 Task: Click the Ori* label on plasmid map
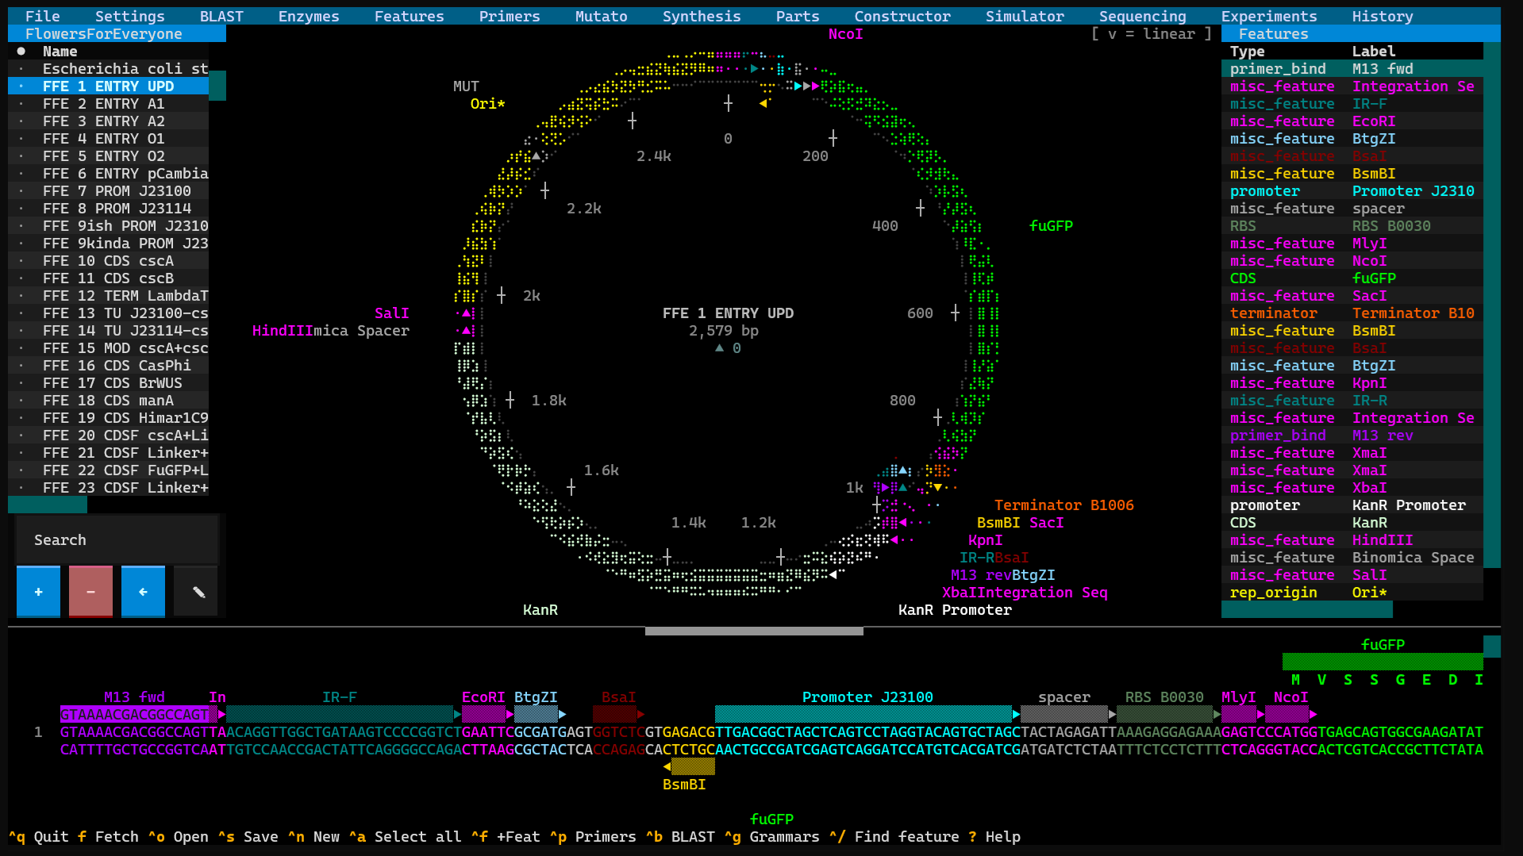coord(487,103)
